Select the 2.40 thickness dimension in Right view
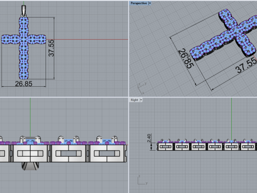 (x=149, y=138)
